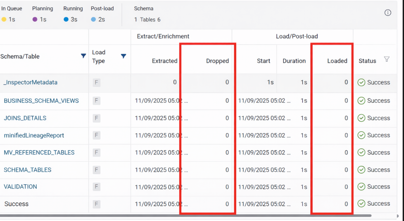Image resolution: width=404 pixels, height=221 pixels.
Task: Click the Duration column header
Action: (x=294, y=61)
